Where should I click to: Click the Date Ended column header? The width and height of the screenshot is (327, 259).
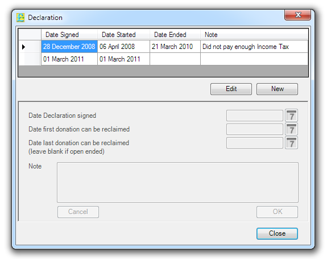point(175,35)
